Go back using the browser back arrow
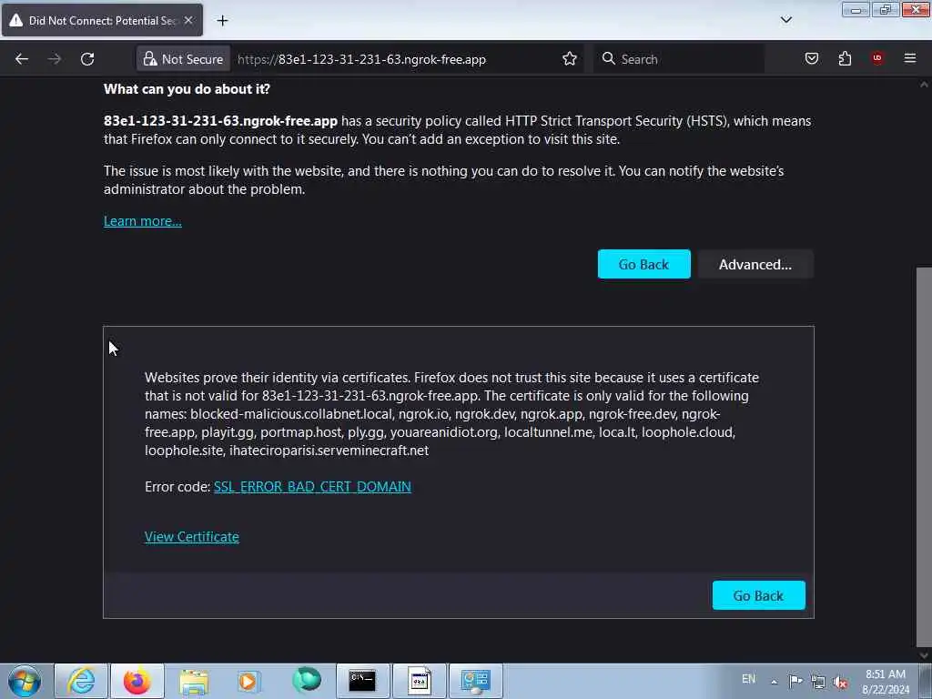The image size is (932, 699). pos(22,59)
